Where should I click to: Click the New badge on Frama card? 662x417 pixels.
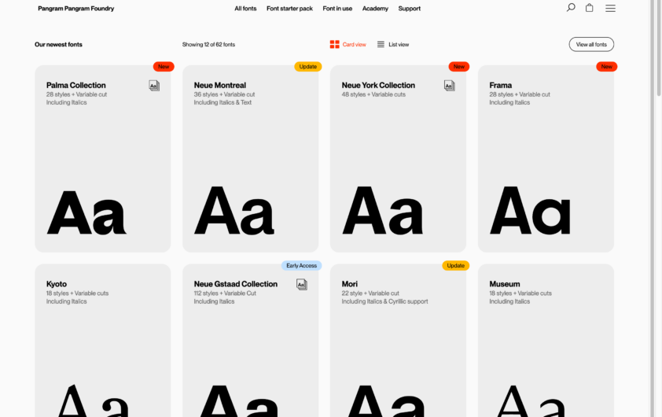(607, 66)
